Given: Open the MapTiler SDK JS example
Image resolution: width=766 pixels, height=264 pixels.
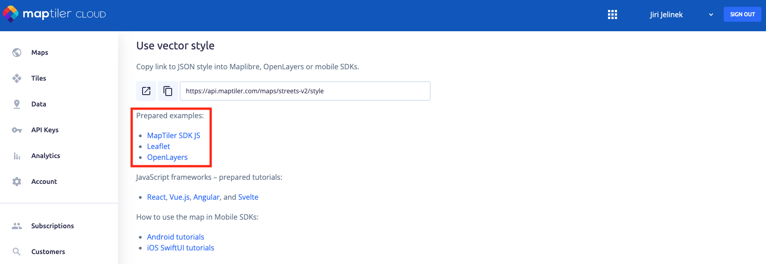Looking at the screenshot, I should point(173,135).
